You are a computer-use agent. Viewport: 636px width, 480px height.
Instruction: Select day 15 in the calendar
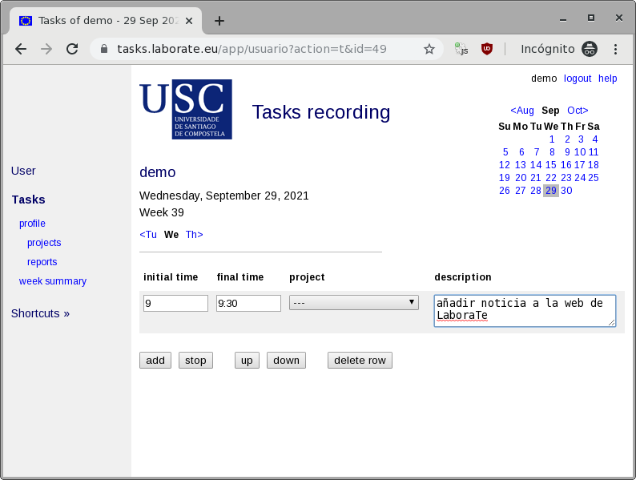[x=551, y=165]
